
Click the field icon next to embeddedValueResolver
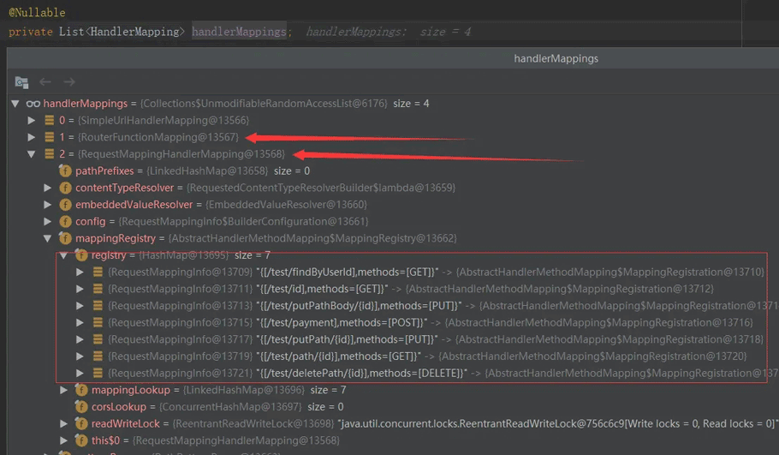65,205
